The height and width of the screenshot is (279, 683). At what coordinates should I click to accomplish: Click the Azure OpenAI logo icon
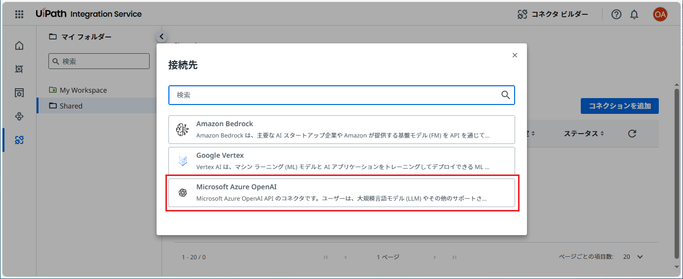183,193
